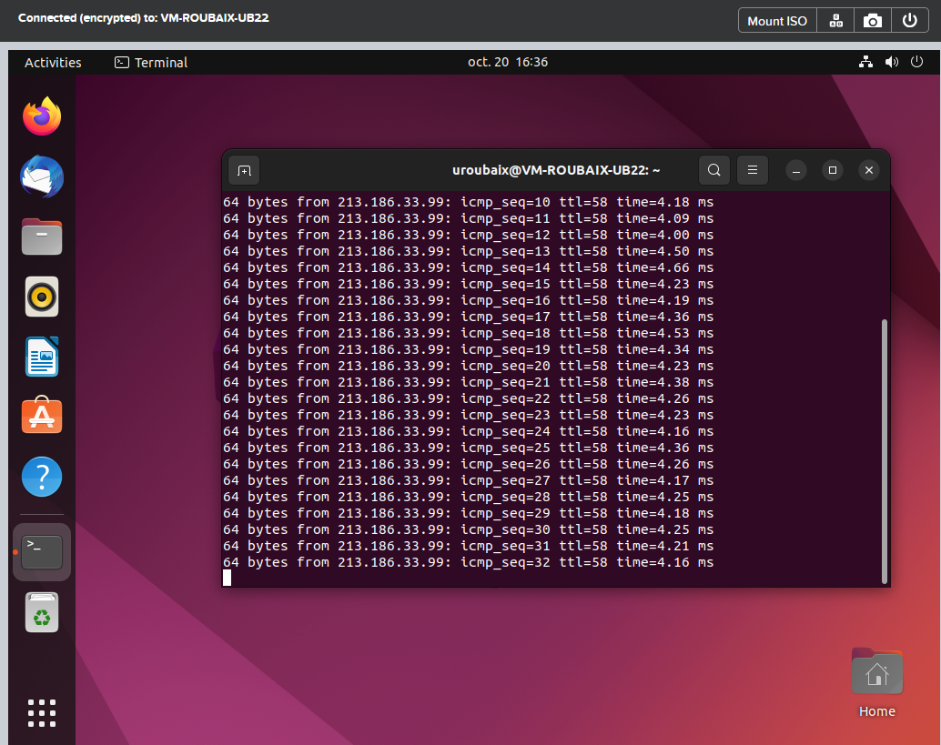Launch LibreOffice Writer from dock
The image size is (941, 745).
click(x=42, y=357)
